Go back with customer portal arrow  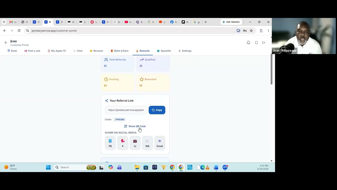click(x=6, y=42)
